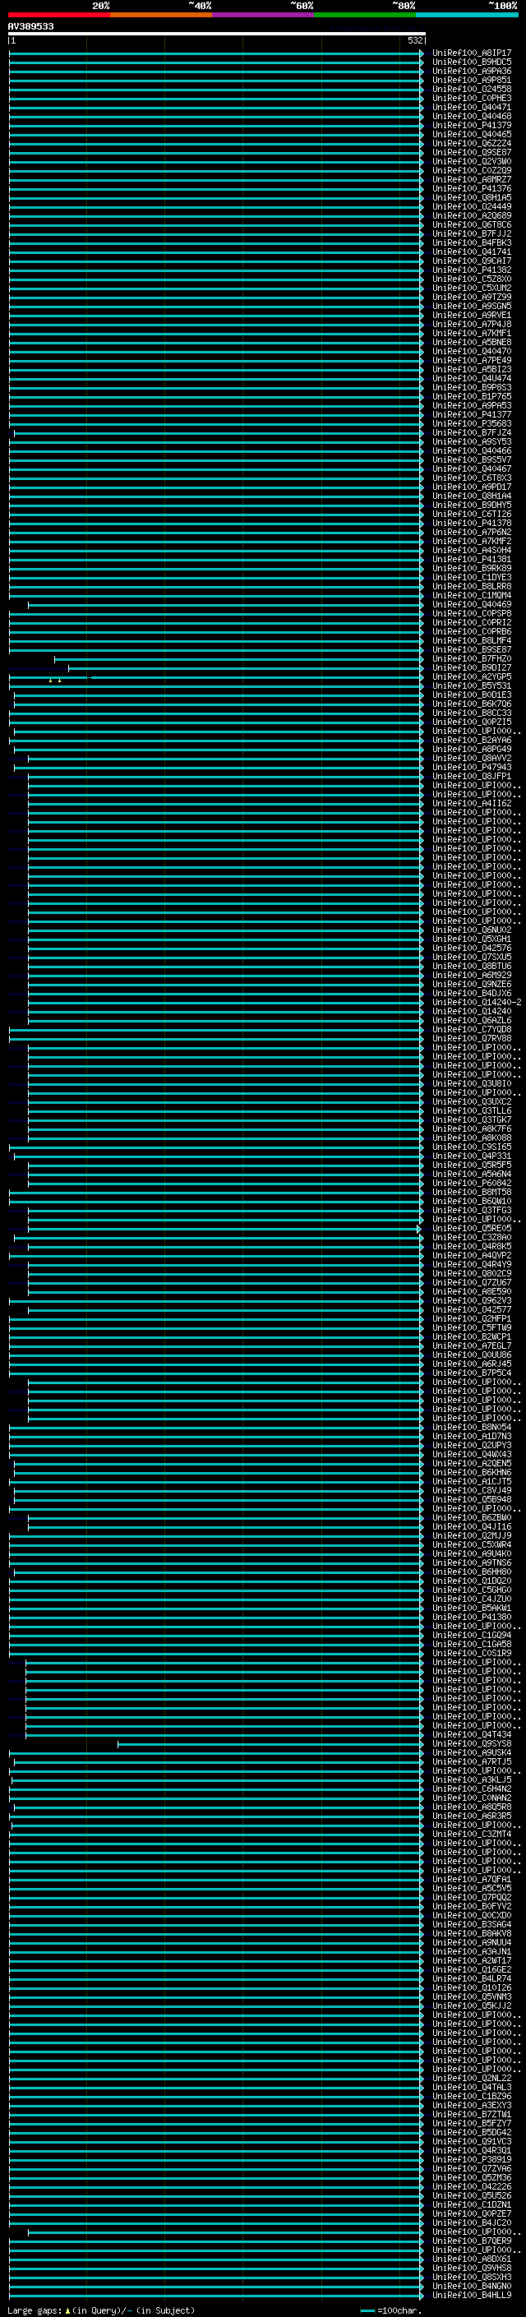Select hit UniRef100_Q0PZI5
This screenshot has width=526, height=2317.
click(471, 722)
